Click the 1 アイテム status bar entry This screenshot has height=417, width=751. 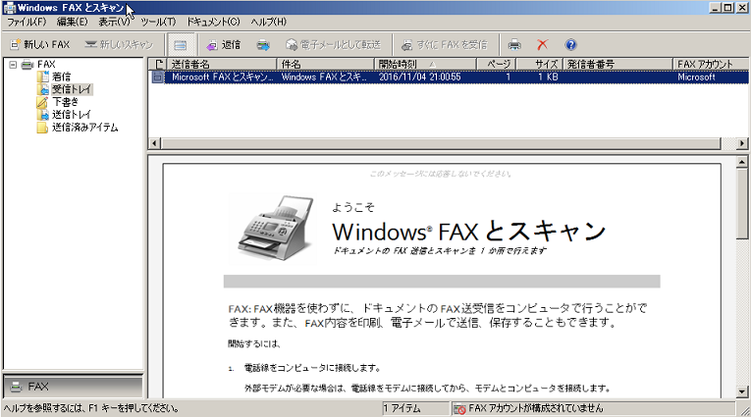[415, 408]
